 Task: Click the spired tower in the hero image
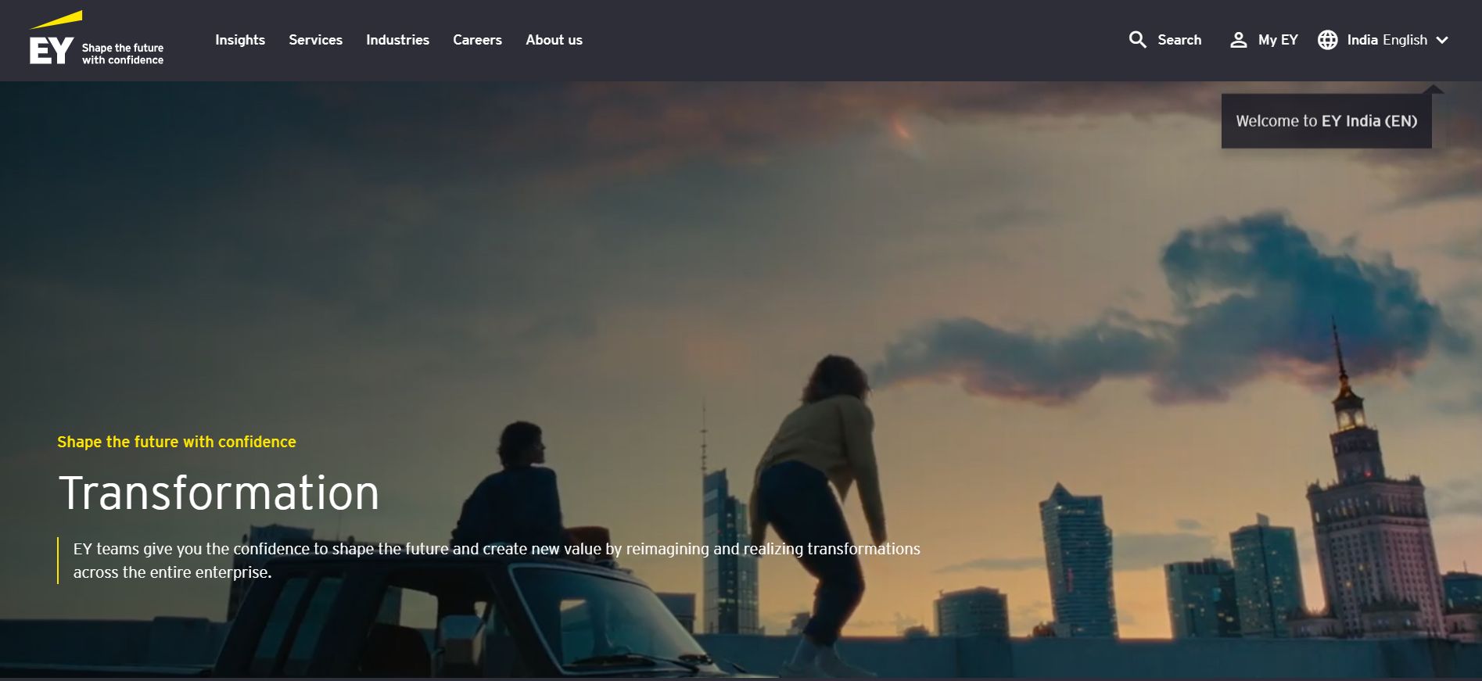[1361, 500]
